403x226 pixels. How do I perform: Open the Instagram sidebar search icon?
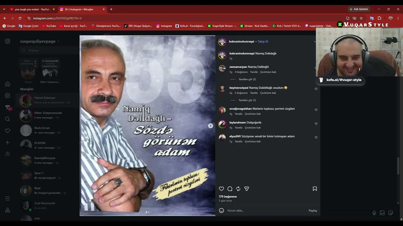point(8,119)
